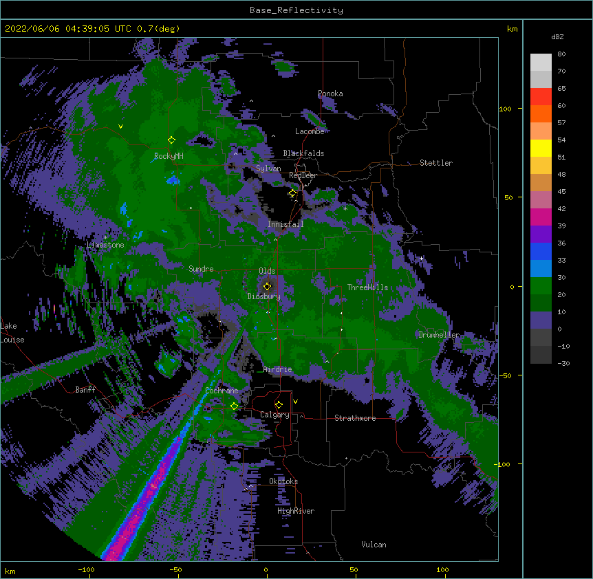Screen dimensions: 593x579
Task: Click the -30 value on the dBZ scale
Action: click(563, 364)
